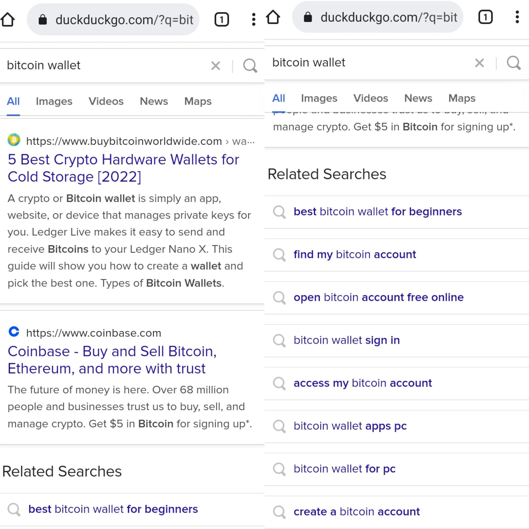Search 'access my bitcoin account'
This screenshot has height=529, width=529.
click(x=363, y=383)
